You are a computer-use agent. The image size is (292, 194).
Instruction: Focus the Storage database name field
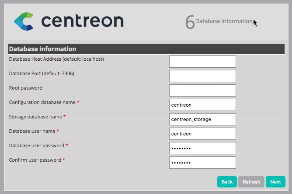pyautogui.click(x=202, y=119)
